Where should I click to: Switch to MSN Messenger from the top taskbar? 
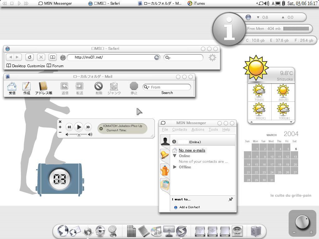pos(55,3)
